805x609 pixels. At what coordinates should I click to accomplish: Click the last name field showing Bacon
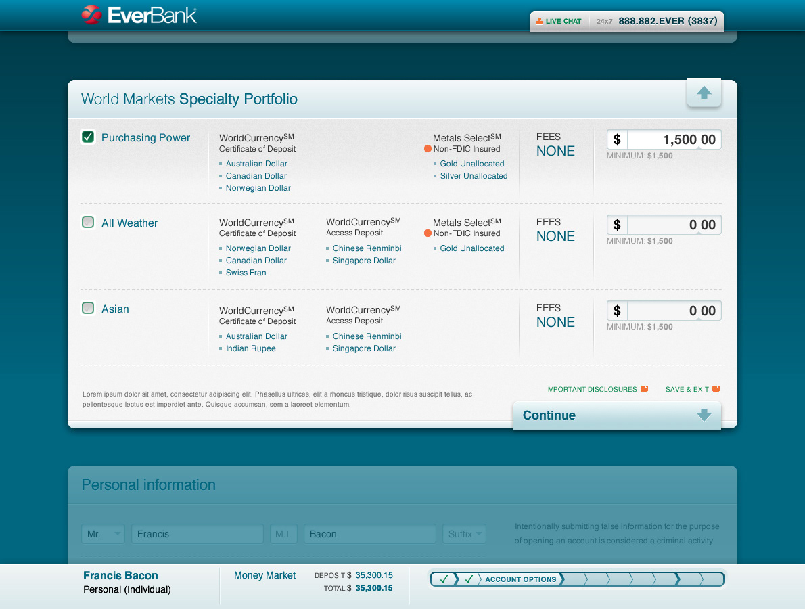370,534
